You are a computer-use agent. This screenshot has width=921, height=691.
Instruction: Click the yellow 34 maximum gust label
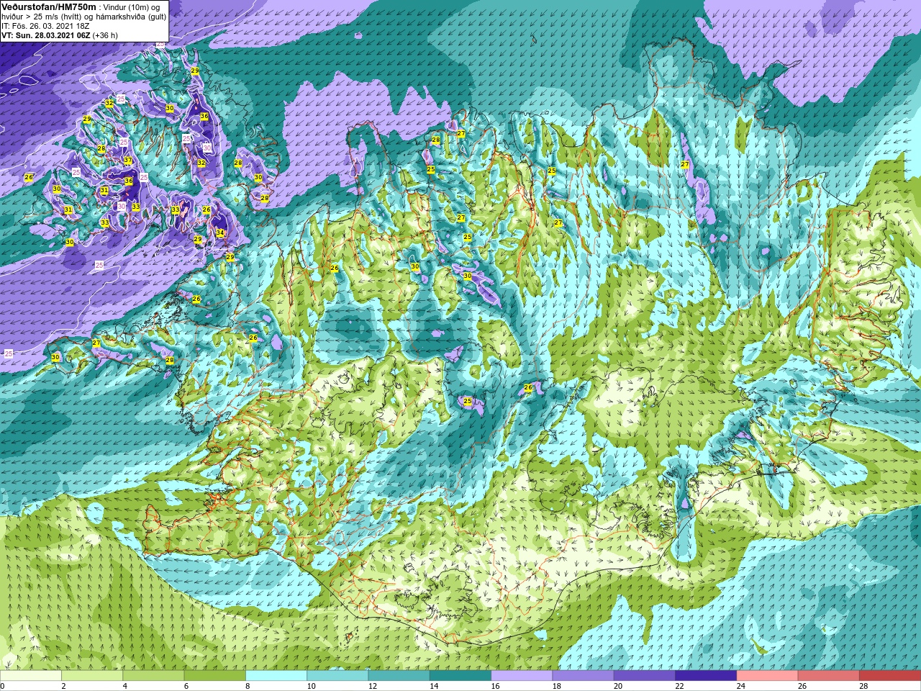pos(220,233)
